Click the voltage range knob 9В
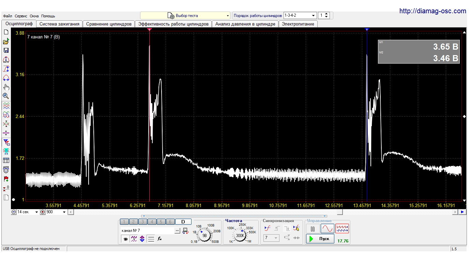 tap(204, 235)
